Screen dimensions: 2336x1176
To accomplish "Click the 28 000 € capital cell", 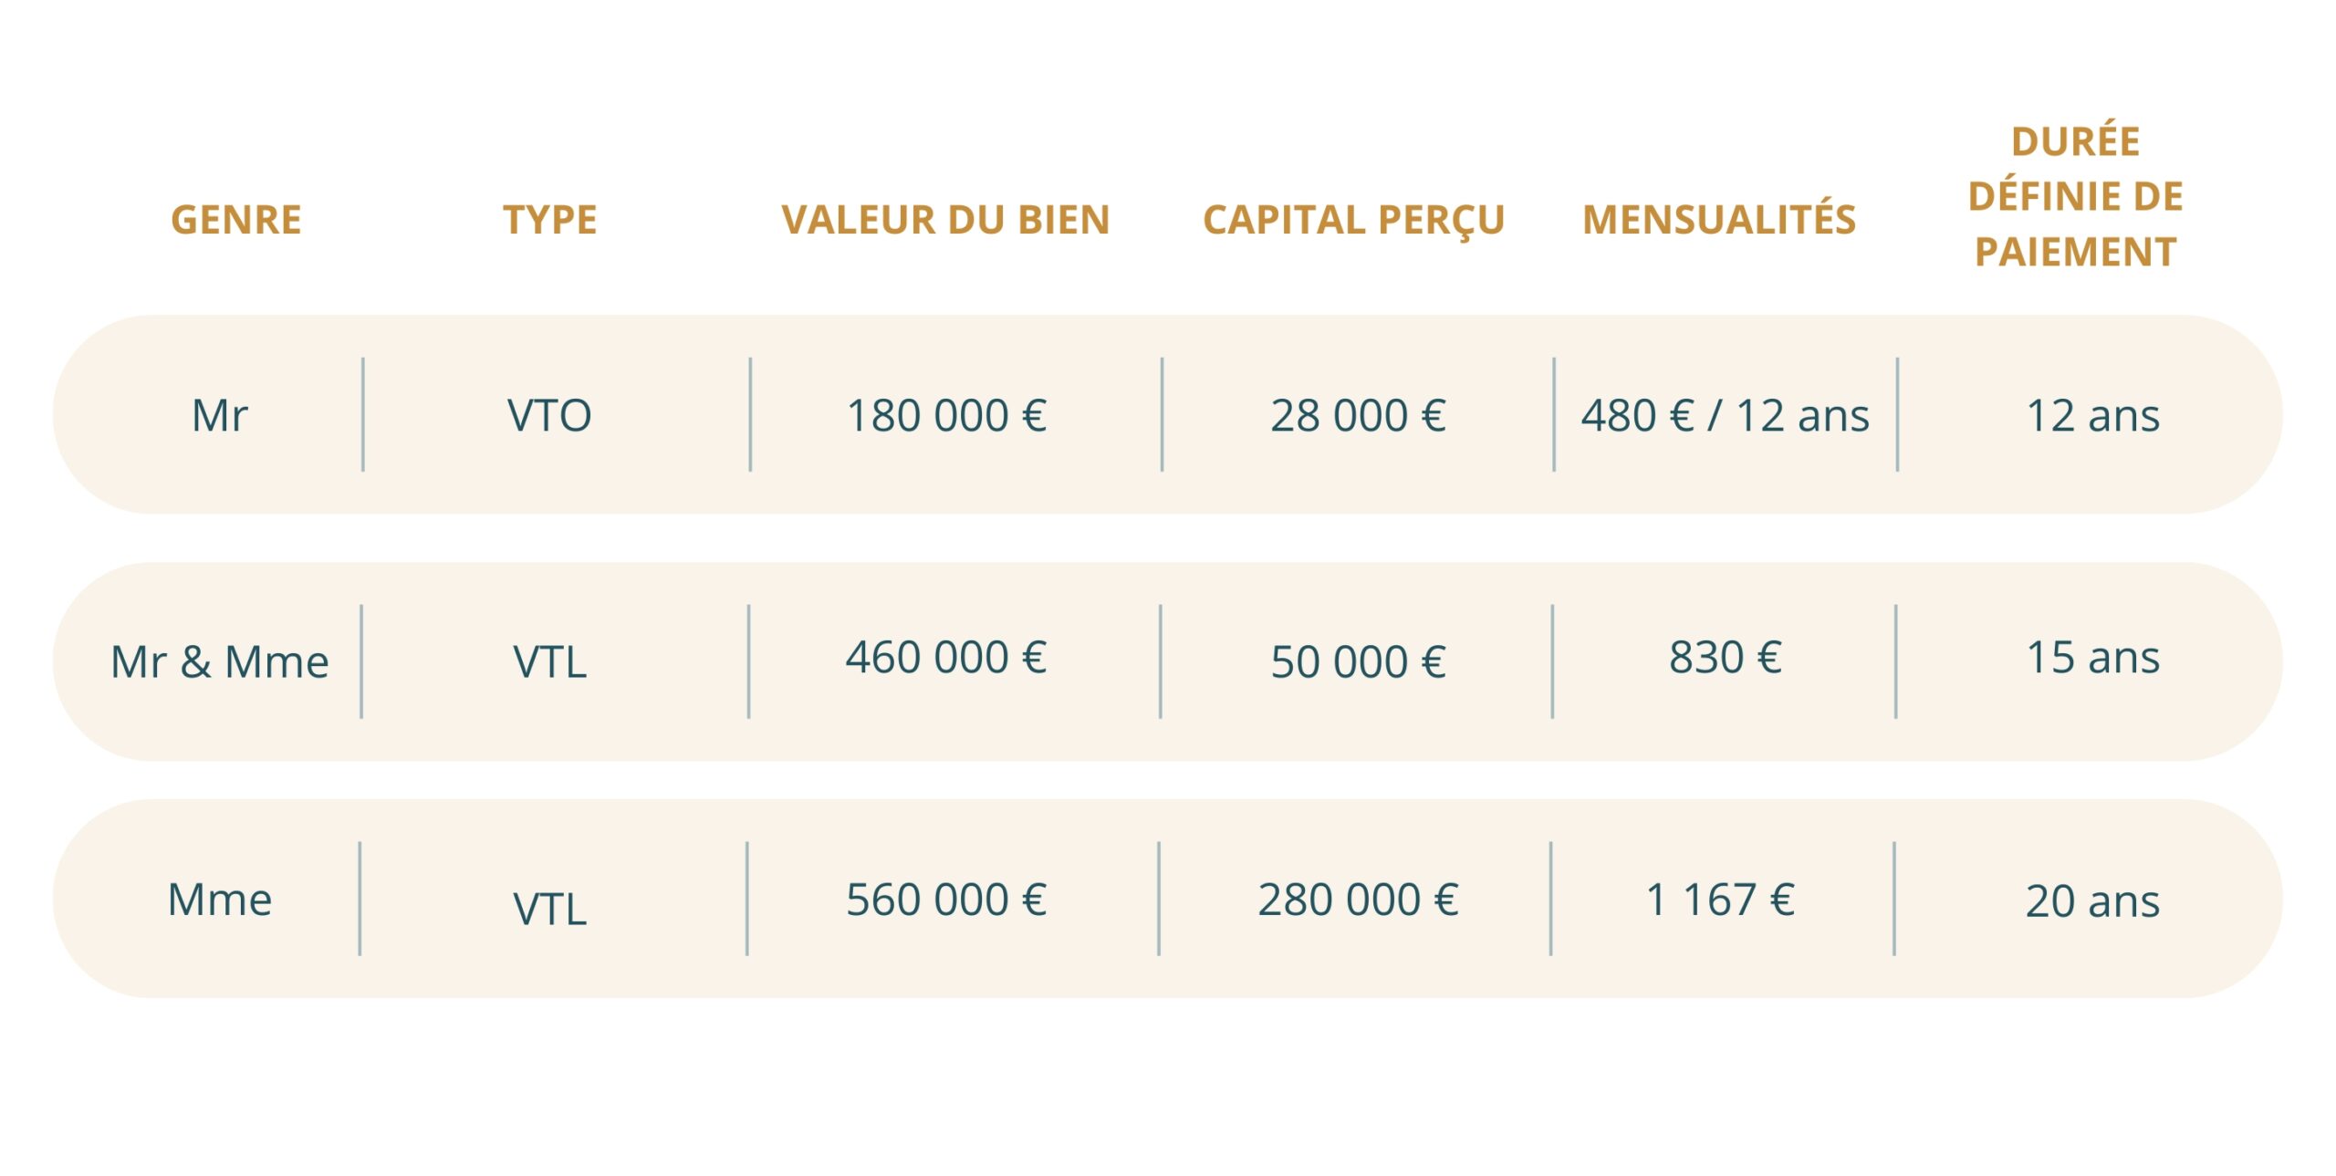I will click(1358, 416).
